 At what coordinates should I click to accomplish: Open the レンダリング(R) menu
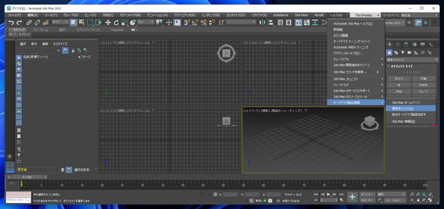coord(211,15)
